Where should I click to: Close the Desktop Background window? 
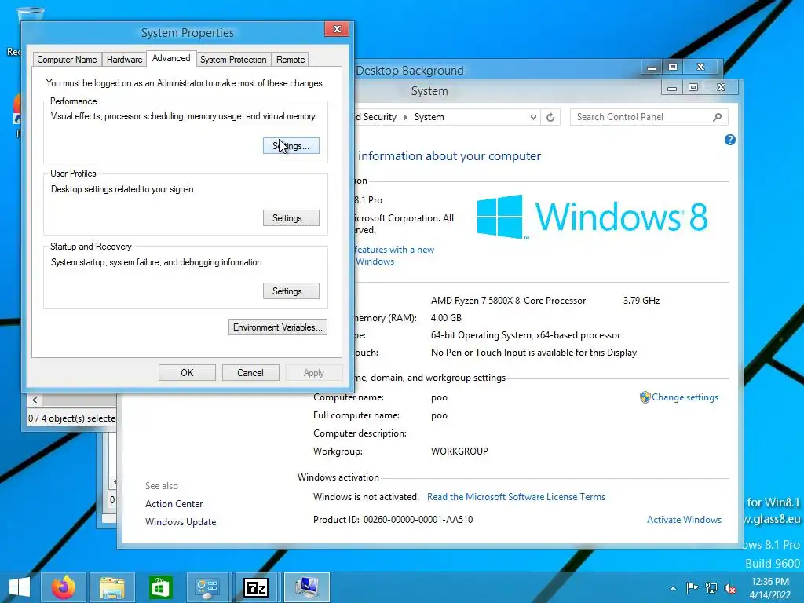click(701, 68)
